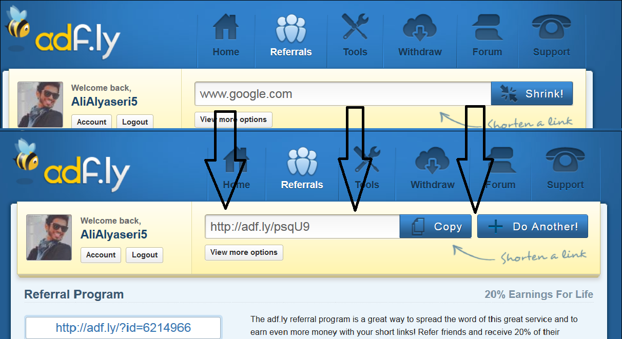Screen dimensions: 622x339
Task: Click the 20% Earnings For Life text
Action: point(539,294)
